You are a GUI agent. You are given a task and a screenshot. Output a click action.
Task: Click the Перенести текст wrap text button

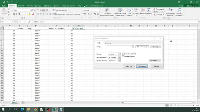click(60, 10)
